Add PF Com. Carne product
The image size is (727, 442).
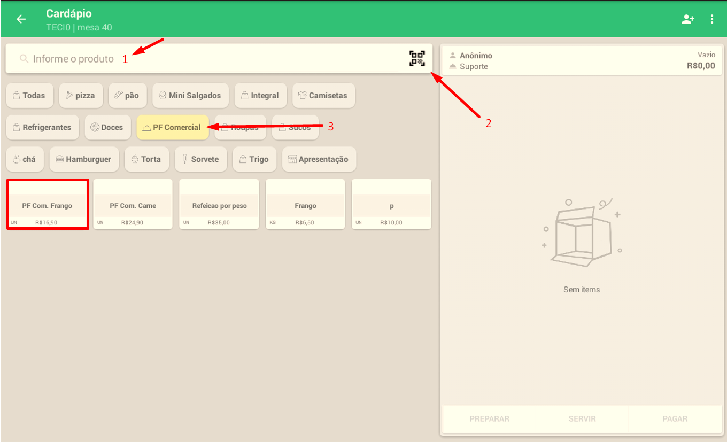(x=133, y=204)
